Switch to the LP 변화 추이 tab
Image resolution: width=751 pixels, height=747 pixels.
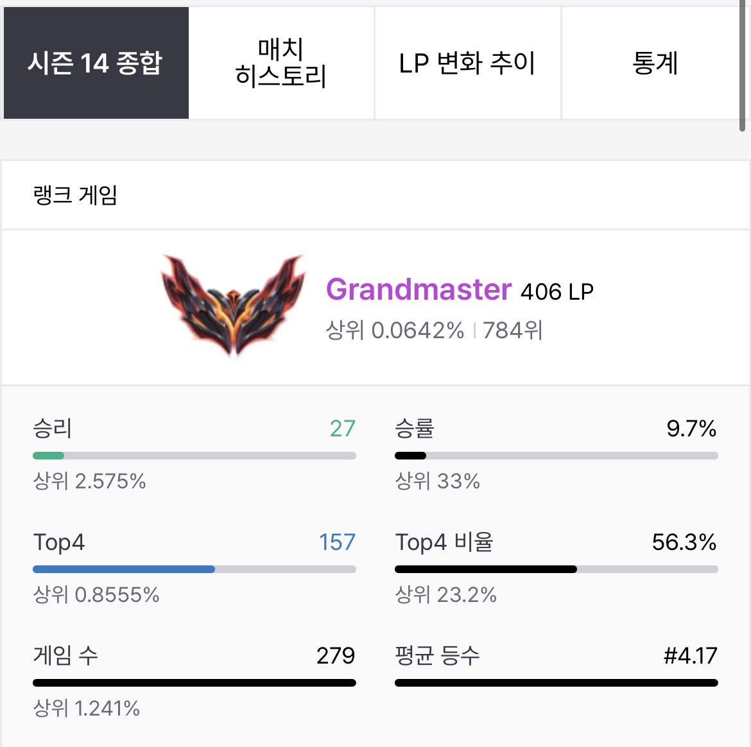pos(467,63)
